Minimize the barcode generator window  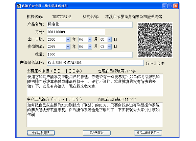165,6
